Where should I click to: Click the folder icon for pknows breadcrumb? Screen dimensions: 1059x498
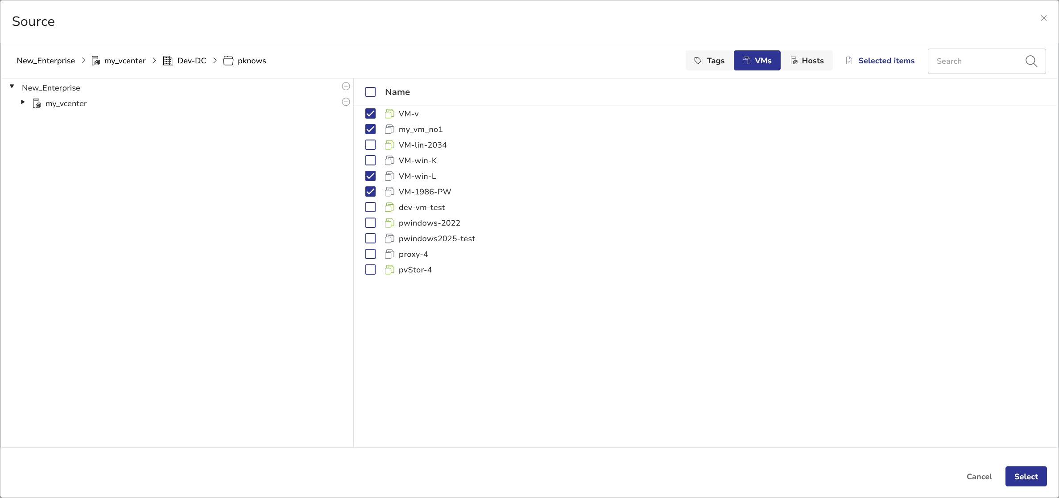coord(228,61)
